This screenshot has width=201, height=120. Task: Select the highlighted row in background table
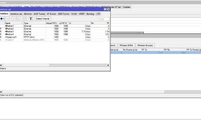point(156,53)
